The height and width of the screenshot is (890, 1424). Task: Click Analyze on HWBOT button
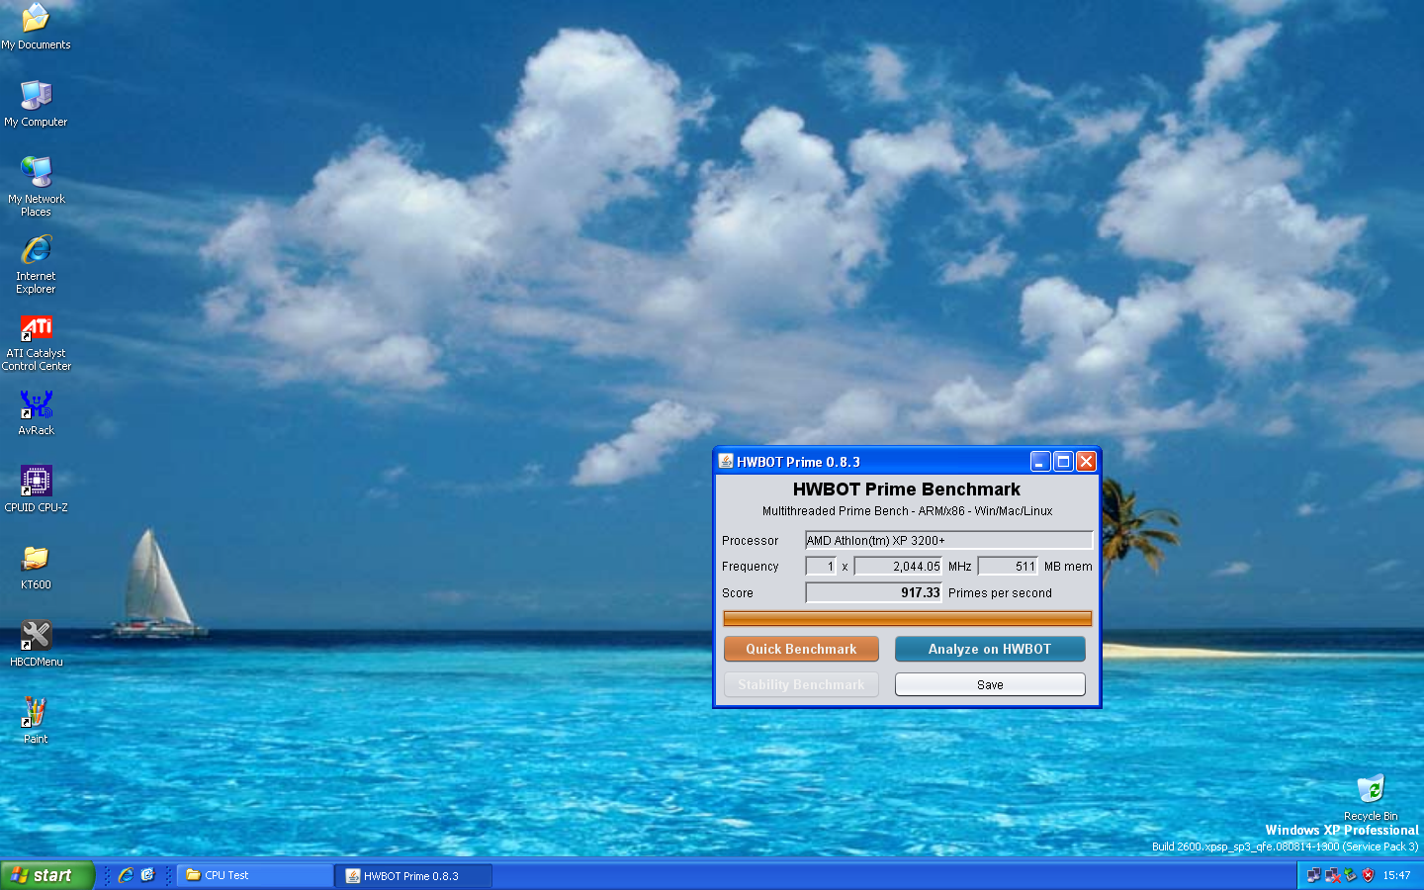990,649
